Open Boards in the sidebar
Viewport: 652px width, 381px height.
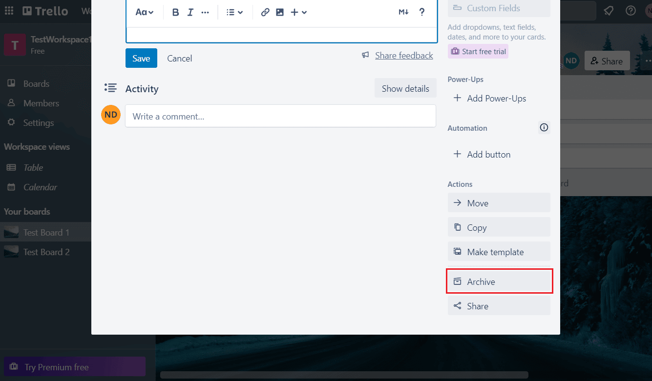tap(36, 84)
